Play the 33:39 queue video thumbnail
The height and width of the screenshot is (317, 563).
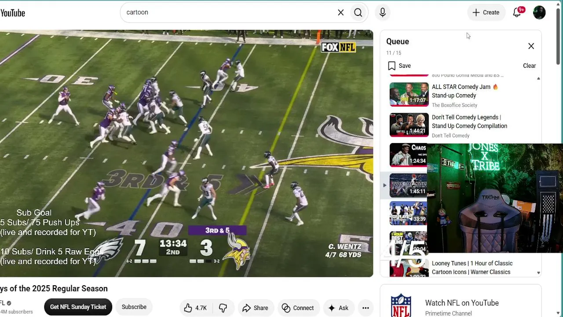coord(408,214)
